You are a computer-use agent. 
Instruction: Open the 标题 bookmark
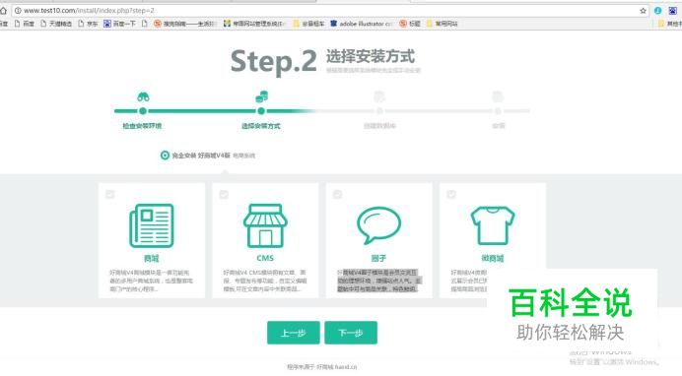tap(410, 24)
